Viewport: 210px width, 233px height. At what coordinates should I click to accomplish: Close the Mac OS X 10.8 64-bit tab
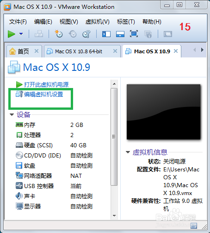pyautogui.click(x=115, y=51)
